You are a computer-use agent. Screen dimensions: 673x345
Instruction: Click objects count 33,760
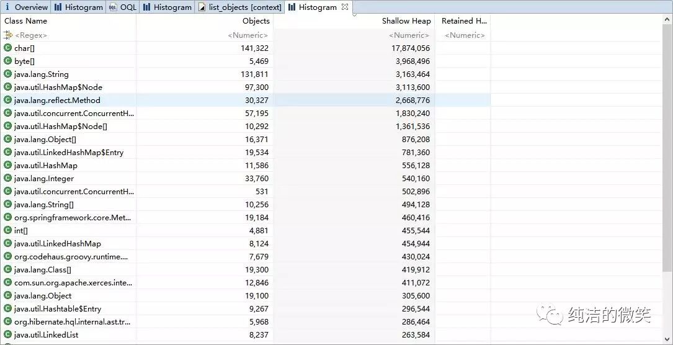(x=257, y=178)
